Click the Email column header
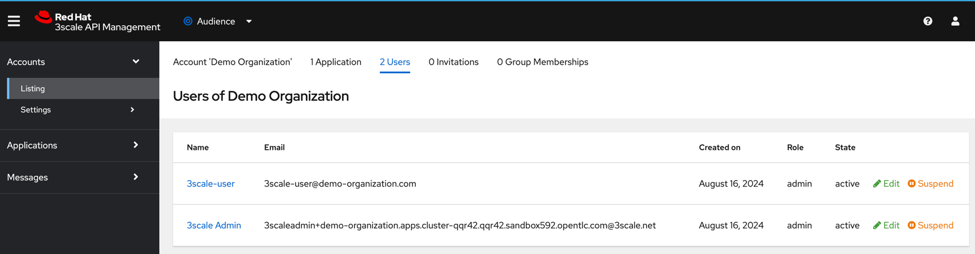The width and height of the screenshot is (975, 254). [x=274, y=148]
